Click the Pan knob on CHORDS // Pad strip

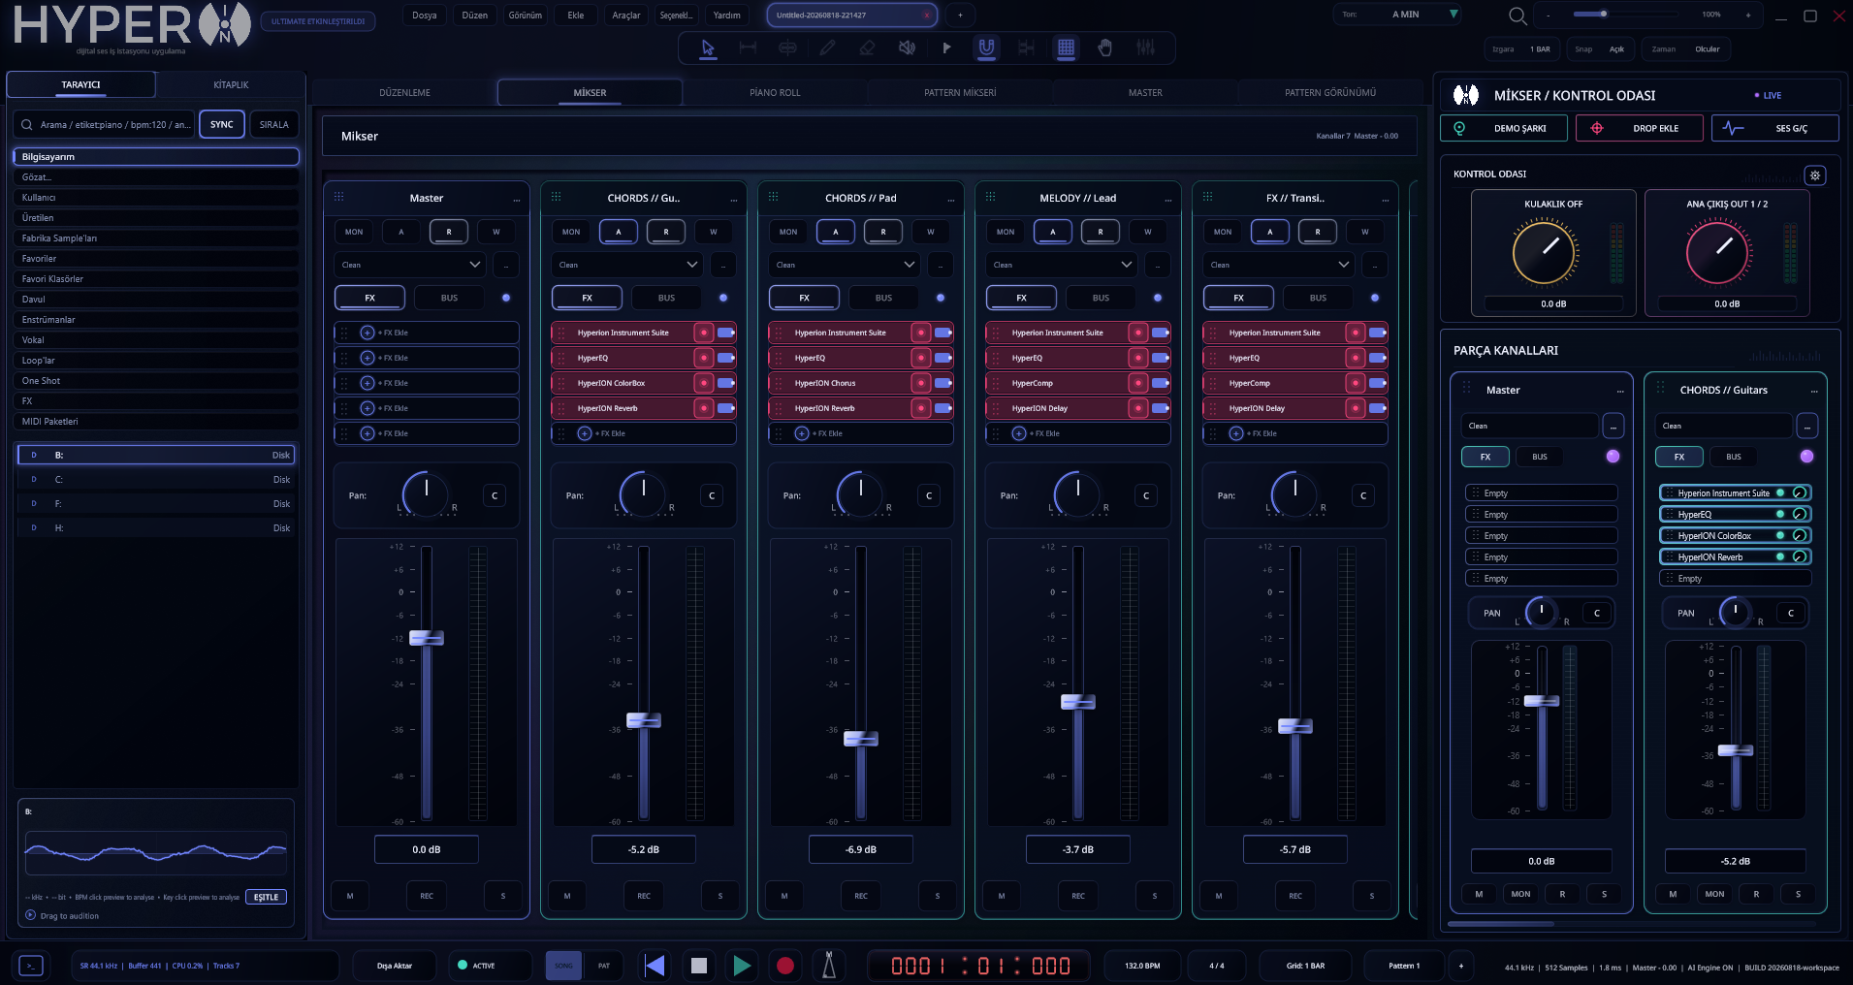click(x=860, y=494)
